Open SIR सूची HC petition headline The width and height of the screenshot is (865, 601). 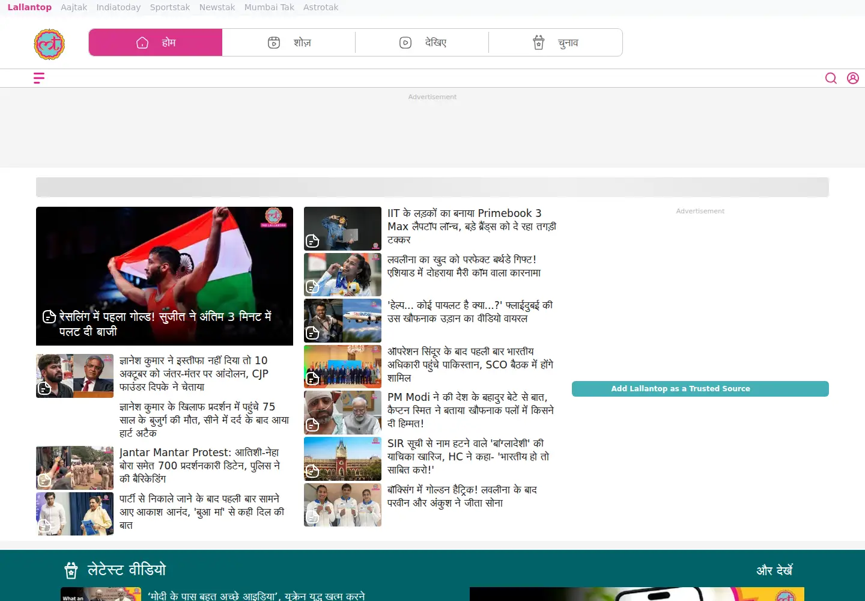(469, 457)
